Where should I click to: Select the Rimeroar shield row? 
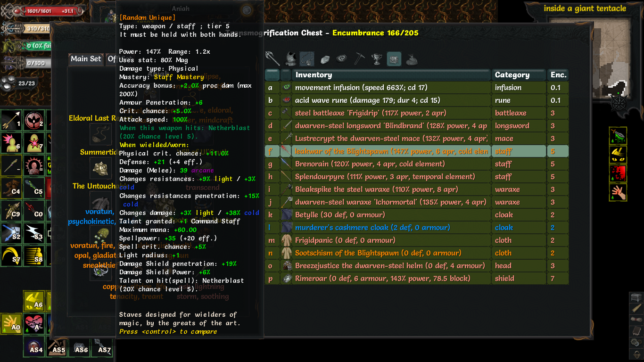tap(417, 279)
